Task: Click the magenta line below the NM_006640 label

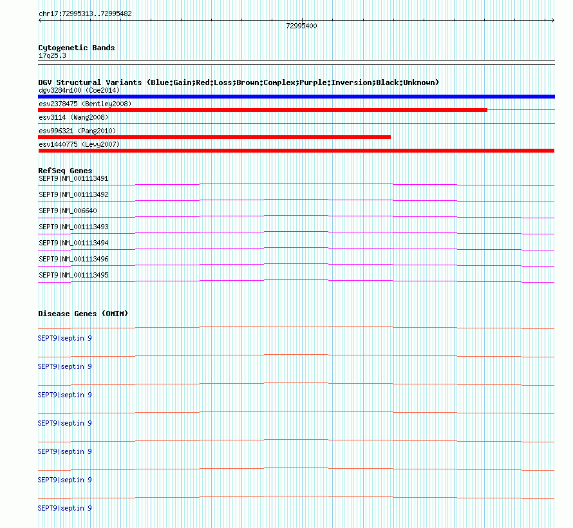Action: click(x=296, y=216)
